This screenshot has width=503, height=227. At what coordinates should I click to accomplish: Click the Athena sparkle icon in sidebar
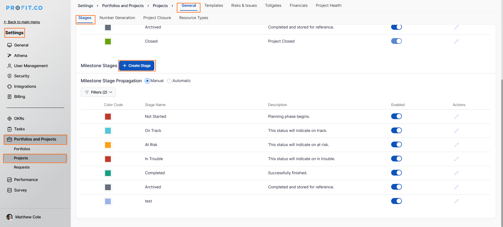pos(9,55)
